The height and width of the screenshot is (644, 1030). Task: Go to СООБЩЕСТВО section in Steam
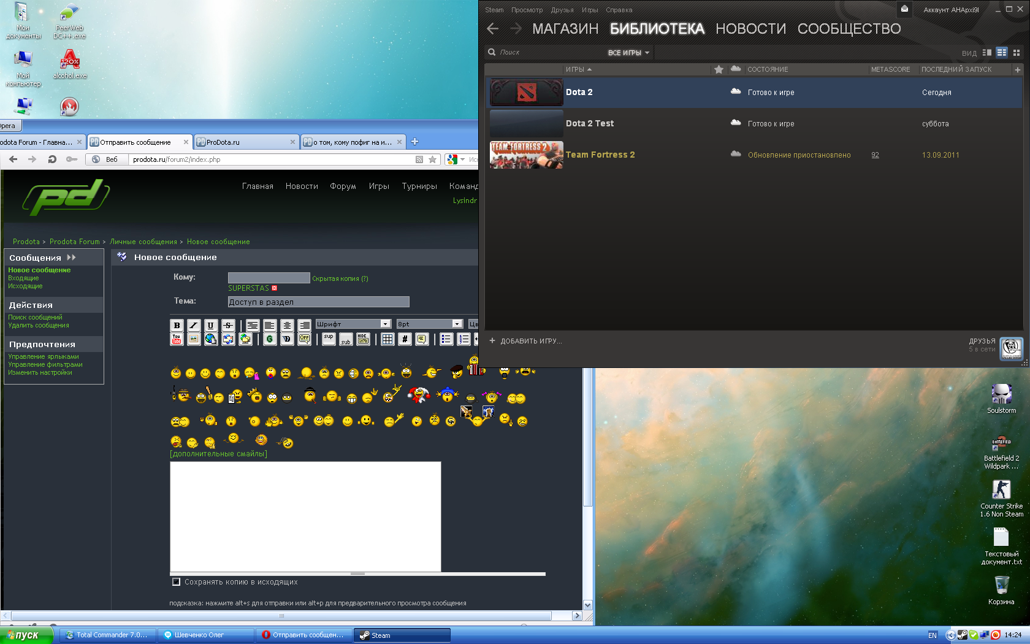(x=849, y=29)
